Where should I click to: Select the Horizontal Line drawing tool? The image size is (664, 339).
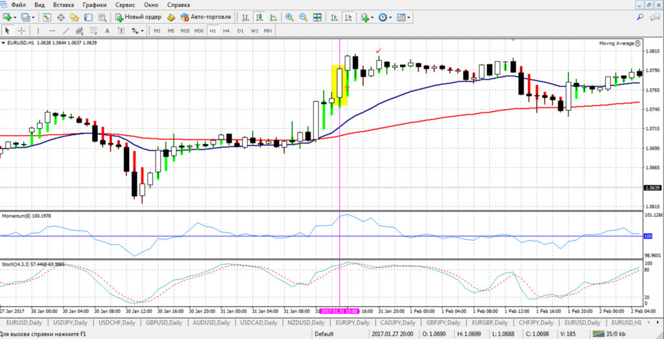[x=52, y=31]
